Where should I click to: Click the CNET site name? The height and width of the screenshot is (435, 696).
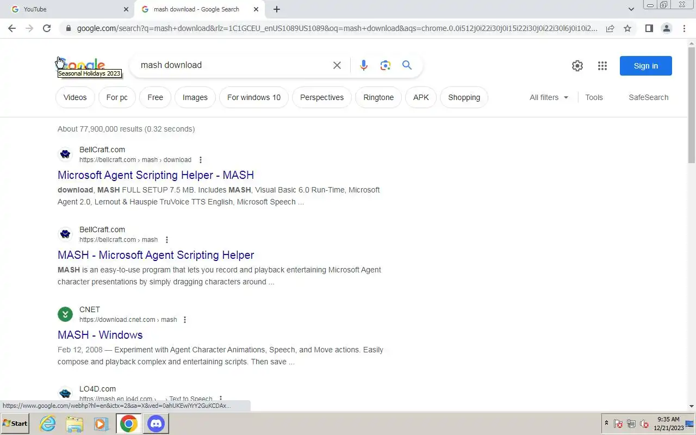(90, 309)
